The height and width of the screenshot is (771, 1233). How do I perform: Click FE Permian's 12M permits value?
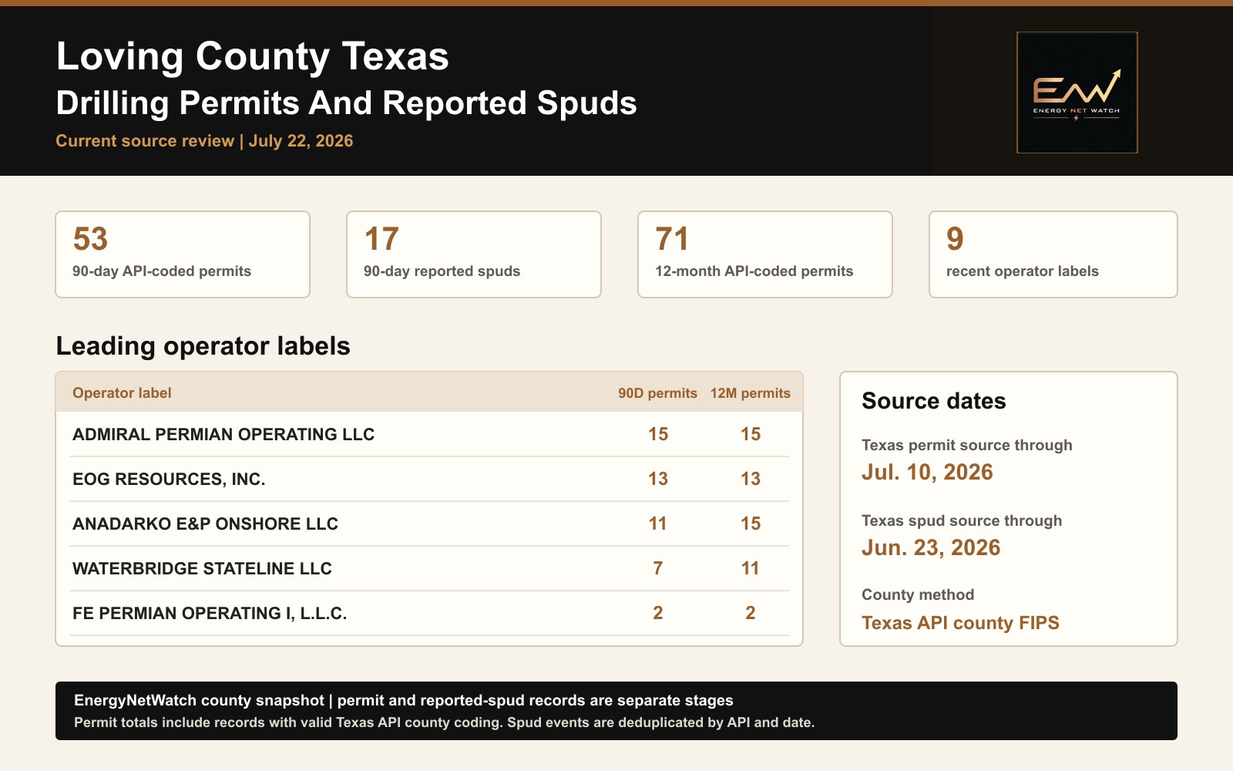[751, 613]
